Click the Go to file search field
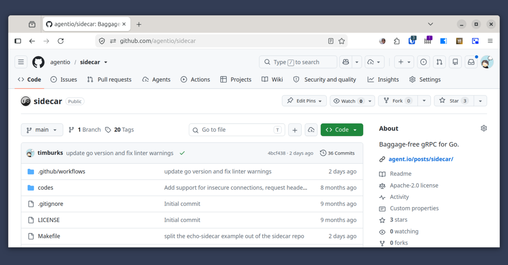This screenshot has height=265, width=508. 237,130
